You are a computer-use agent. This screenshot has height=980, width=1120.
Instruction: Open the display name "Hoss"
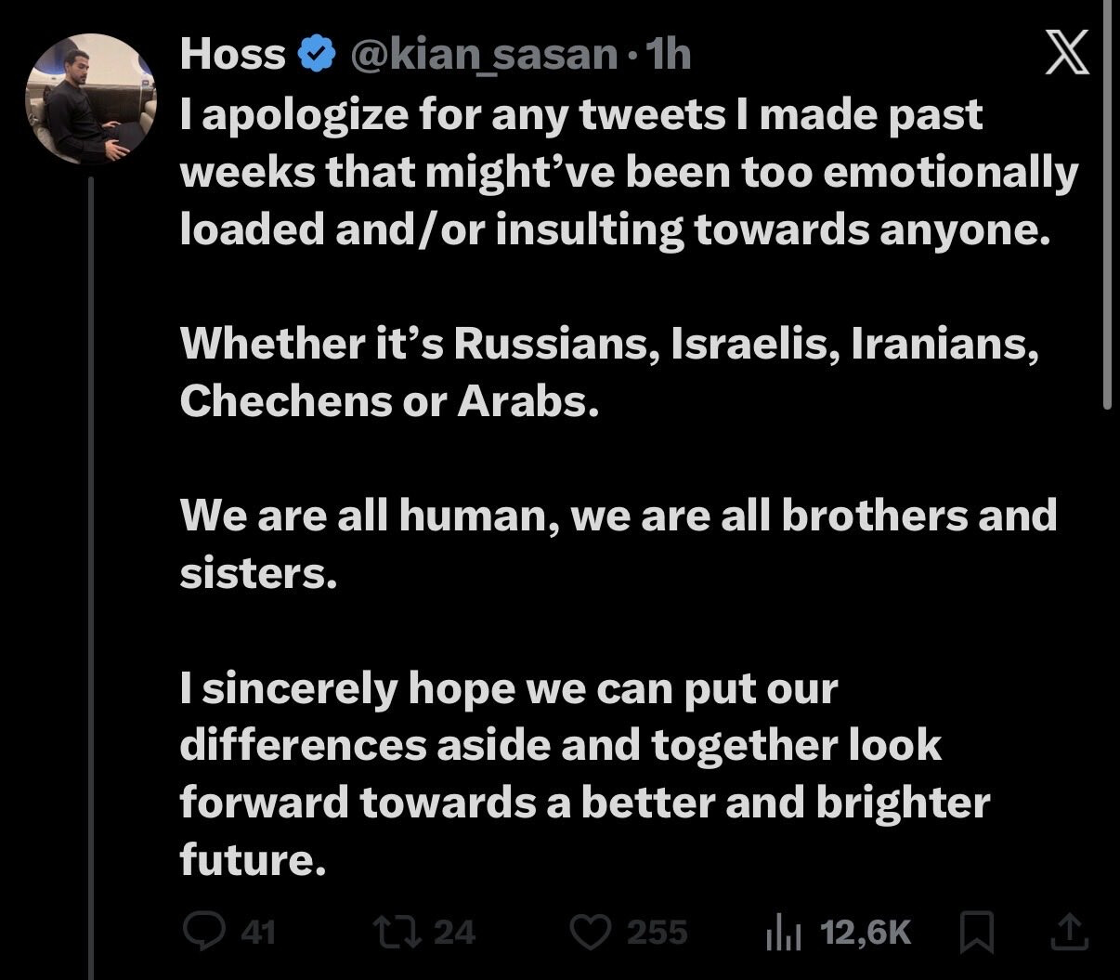[232, 56]
